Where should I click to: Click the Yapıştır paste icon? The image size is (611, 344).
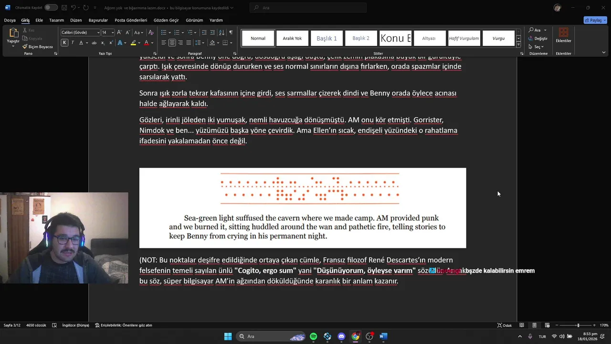13,33
